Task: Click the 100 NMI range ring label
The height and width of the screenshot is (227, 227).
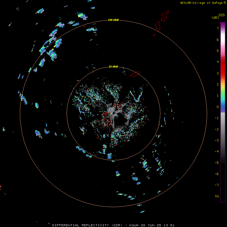Action: (113, 20)
